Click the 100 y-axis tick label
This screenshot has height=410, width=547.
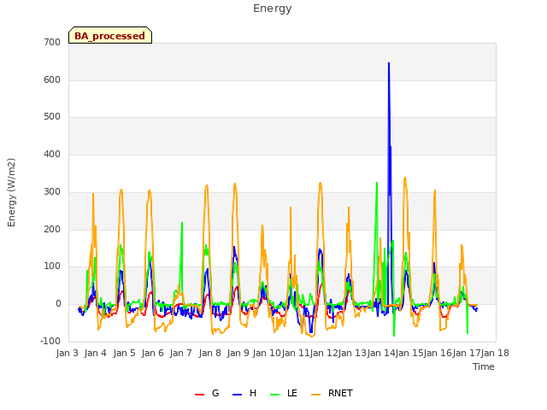point(52,266)
